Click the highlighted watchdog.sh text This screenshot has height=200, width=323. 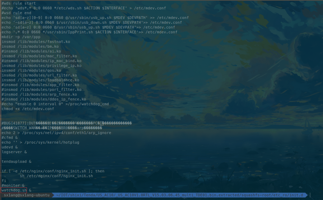[14, 190]
